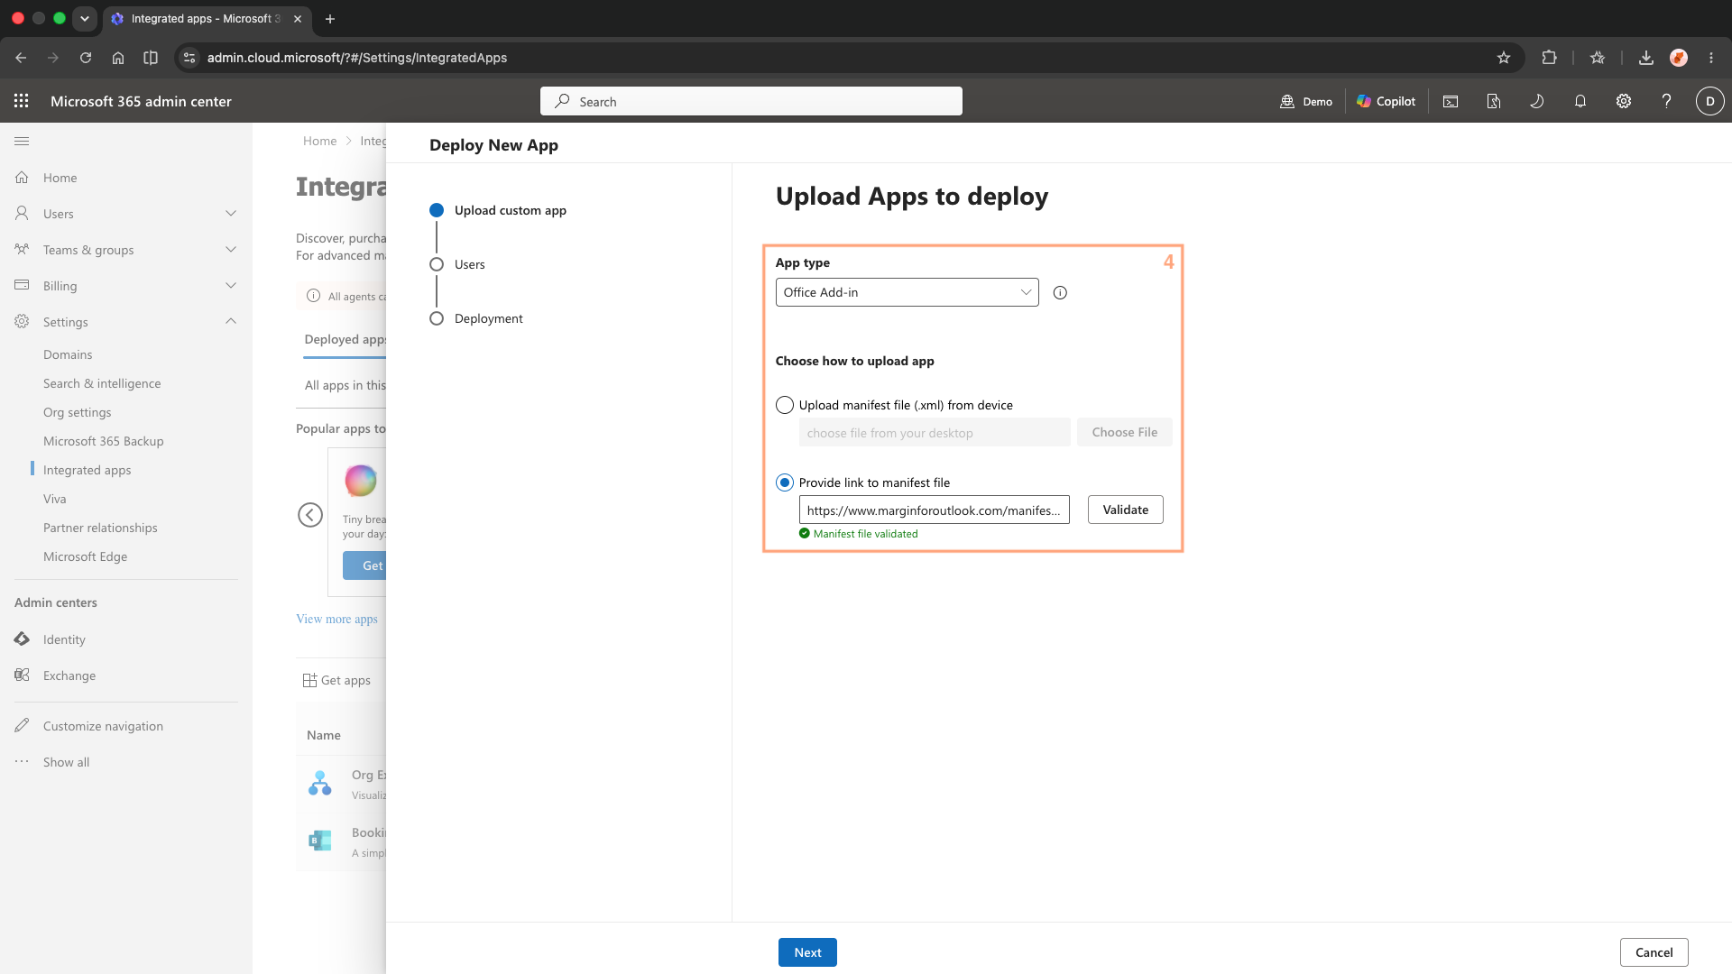The height and width of the screenshot is (974, 1732).
Task: Open browser extensions puzzle icon
Action: (x=1549, y=58)
